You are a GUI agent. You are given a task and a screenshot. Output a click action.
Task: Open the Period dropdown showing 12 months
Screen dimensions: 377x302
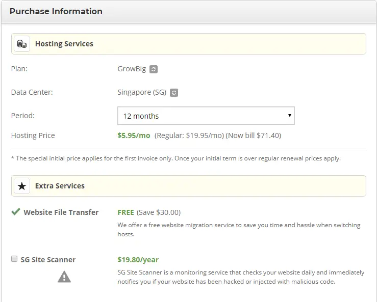click(x=204, y=116)
